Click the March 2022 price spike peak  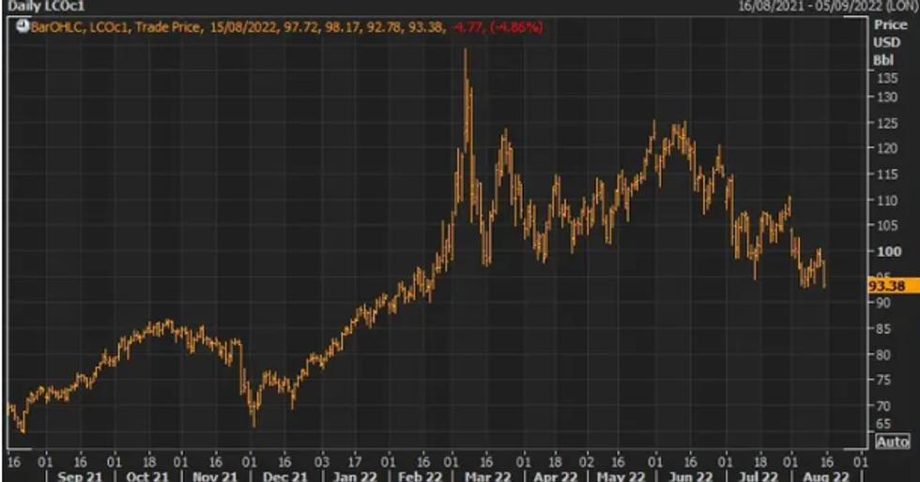(466, 50)
